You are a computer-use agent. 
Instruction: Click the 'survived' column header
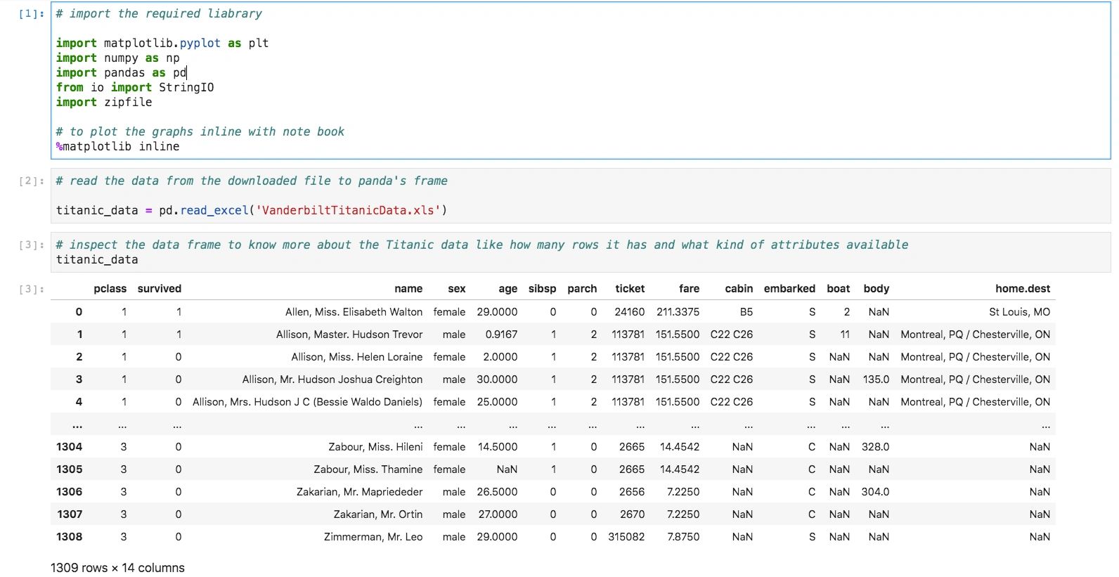[x=159, y=289]
